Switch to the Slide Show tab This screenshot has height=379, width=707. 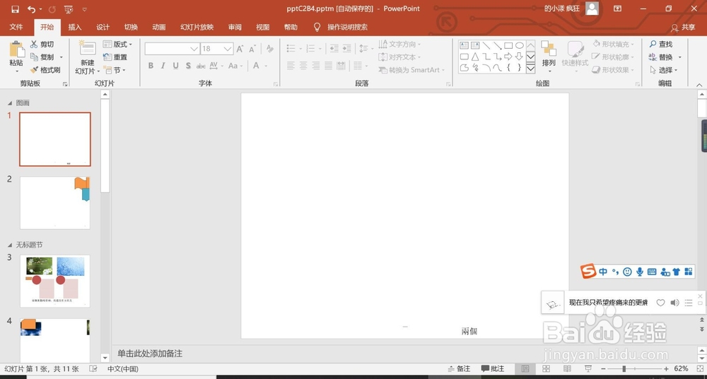click(x=197, y=27)
